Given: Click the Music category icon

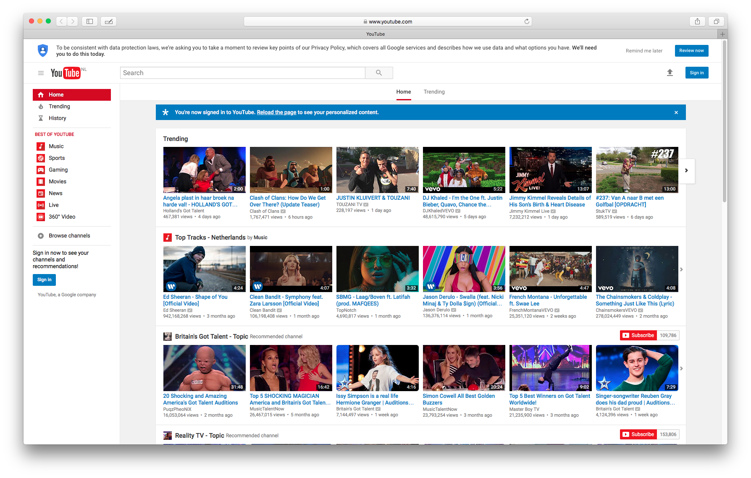Looking at the screenshot, I should [41, 146].
